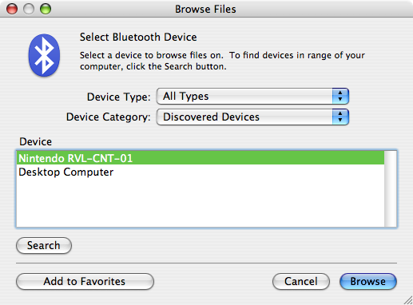Viewport: 413px width, 305px height.
Task: Minimize window using the middle gray button
Action: (x=29, y=9)
